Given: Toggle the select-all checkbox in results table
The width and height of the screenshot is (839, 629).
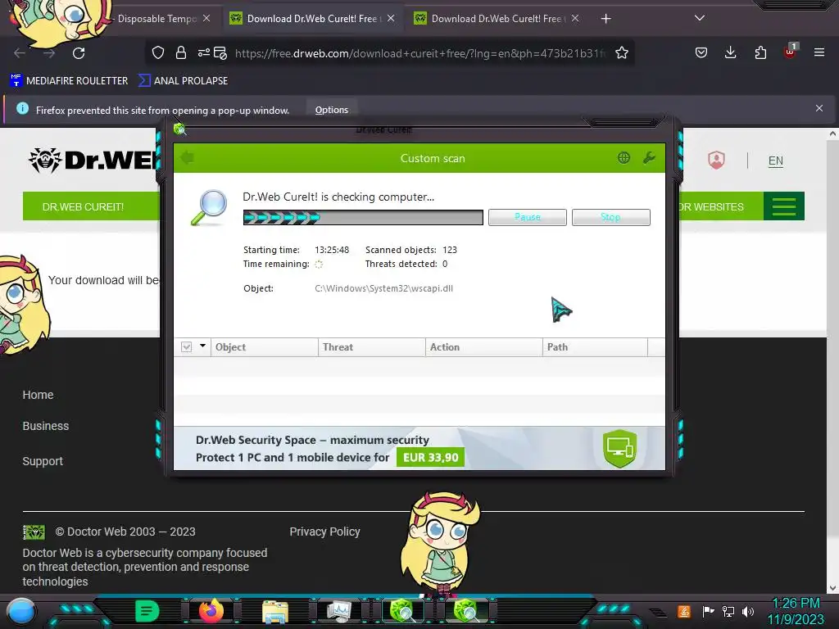Looking at the screenshot, I should (x=186, y=347).
